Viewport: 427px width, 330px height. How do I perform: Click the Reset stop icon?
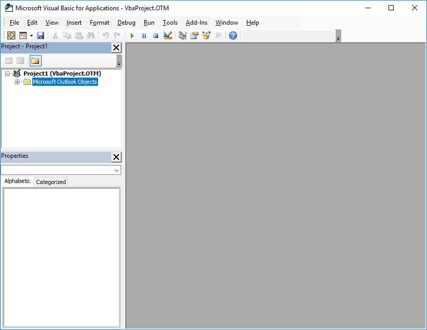click(x=156, y=35)
